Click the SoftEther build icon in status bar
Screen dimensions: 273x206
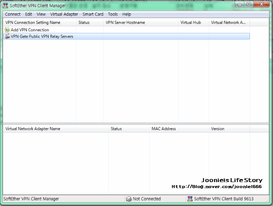[190, 199]
